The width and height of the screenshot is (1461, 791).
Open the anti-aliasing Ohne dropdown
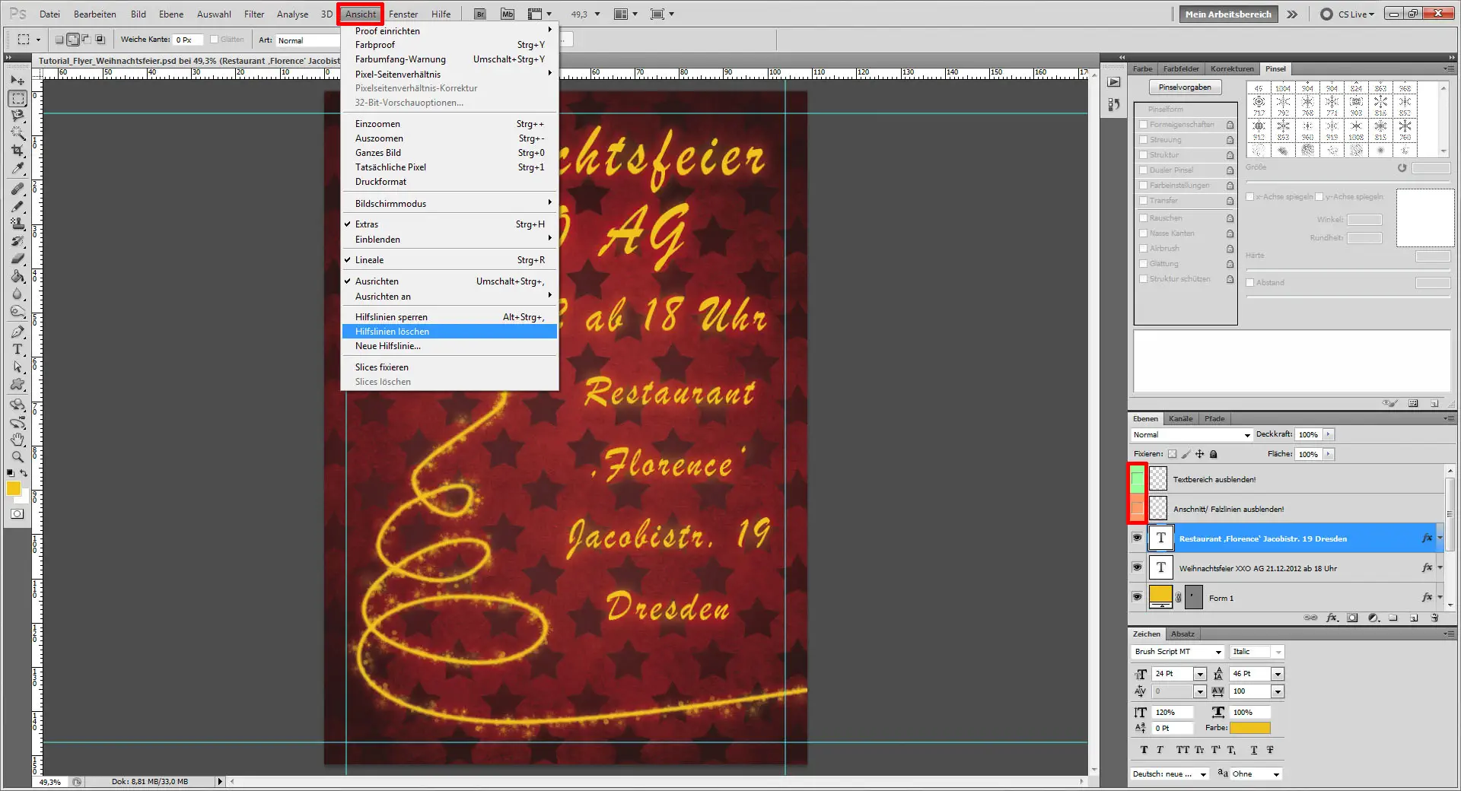[1256, 774]
